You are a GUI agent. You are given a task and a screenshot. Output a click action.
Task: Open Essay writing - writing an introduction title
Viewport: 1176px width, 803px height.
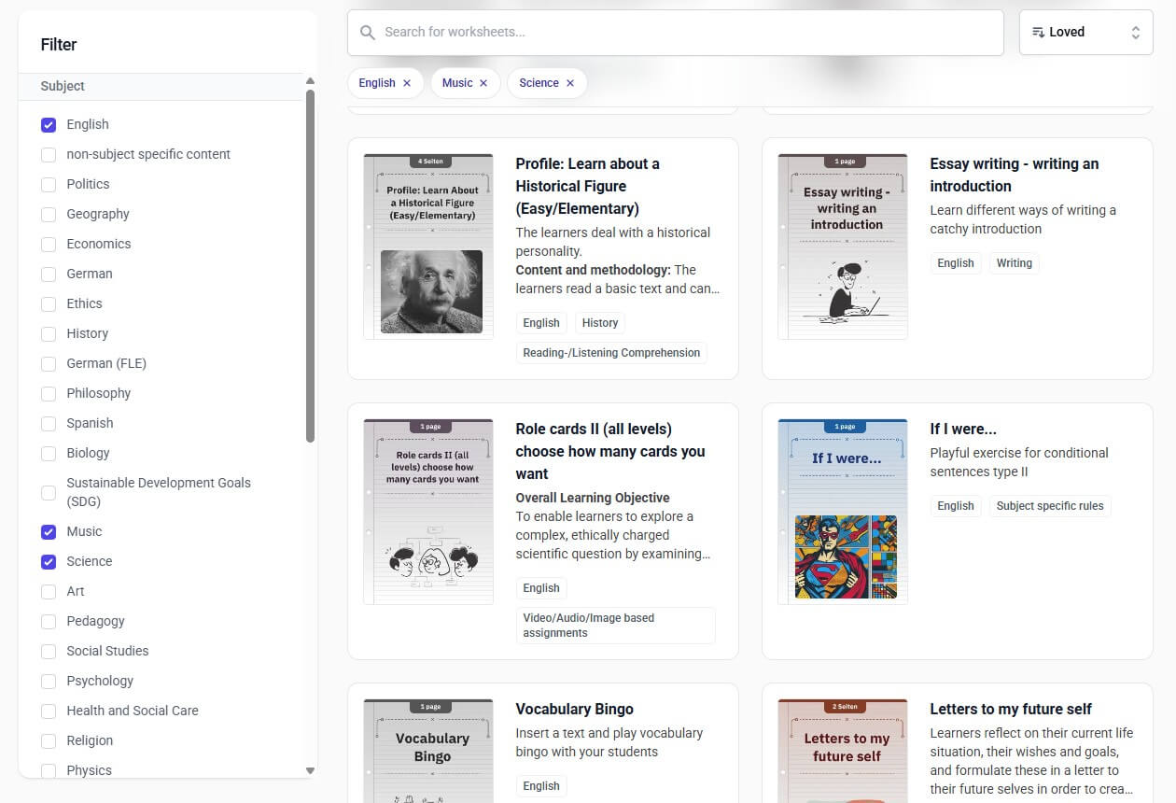[x=1014, y=175]
